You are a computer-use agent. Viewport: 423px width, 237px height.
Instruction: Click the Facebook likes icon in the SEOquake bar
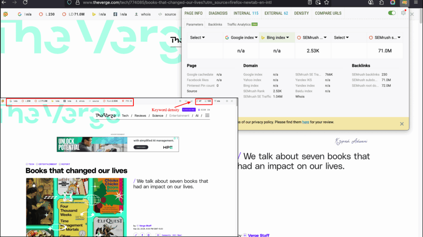click(x=116, y=14)
